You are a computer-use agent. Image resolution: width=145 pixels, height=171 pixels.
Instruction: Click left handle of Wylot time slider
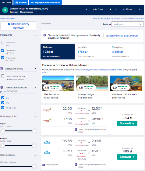(2, 131)
